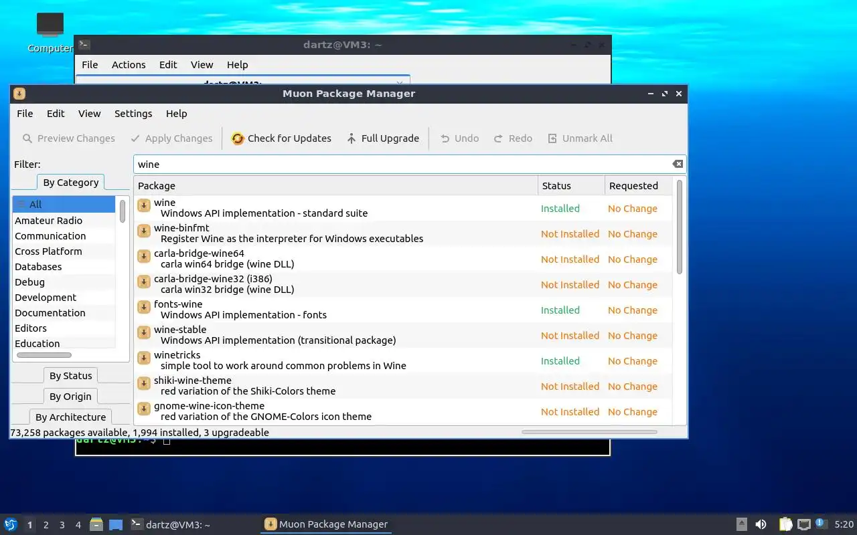Click the volume icon in system tray
Image resolution: width=857 pixels, height=535 pixels.
pos(761,525)
